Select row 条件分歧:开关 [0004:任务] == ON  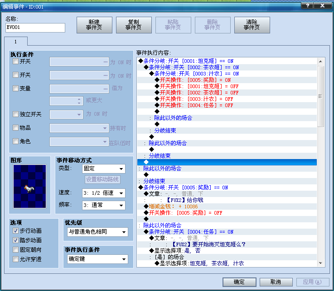click(x=227, y=232)
